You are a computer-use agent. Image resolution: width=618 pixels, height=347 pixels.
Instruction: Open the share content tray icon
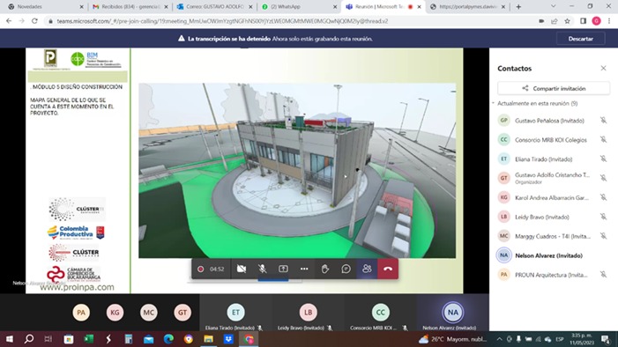click(283, 269)
